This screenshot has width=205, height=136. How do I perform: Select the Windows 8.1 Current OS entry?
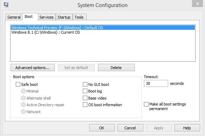(x=103, y=32)
